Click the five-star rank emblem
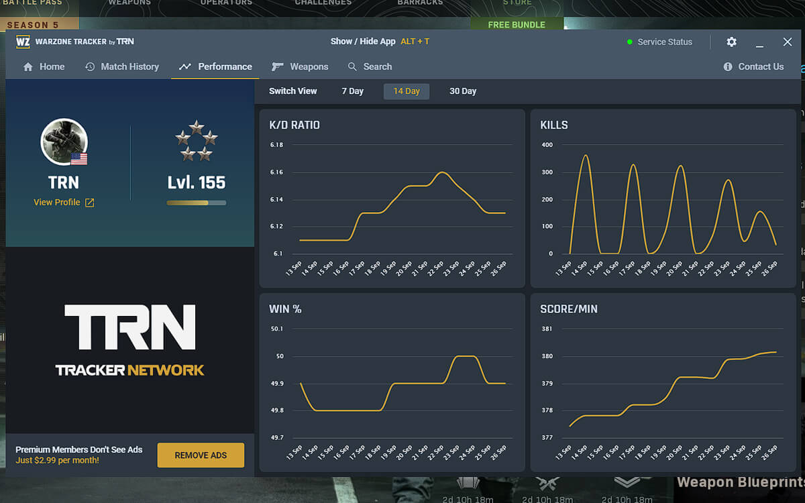This screenshot has height=503, width=805. [x=196, y=140]
